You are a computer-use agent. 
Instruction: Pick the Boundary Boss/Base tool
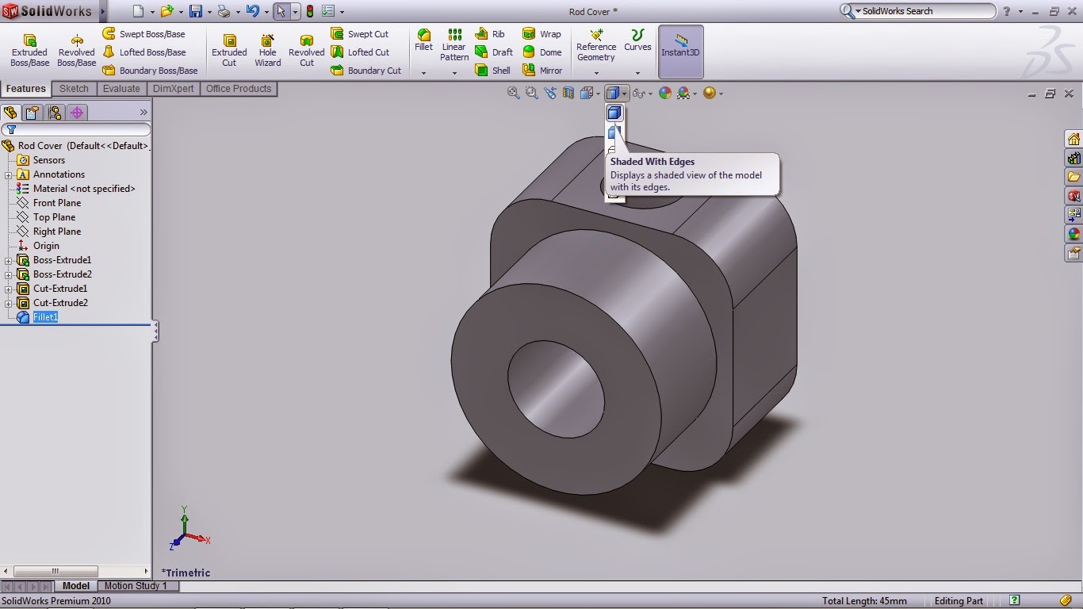(x=150, y=71)
